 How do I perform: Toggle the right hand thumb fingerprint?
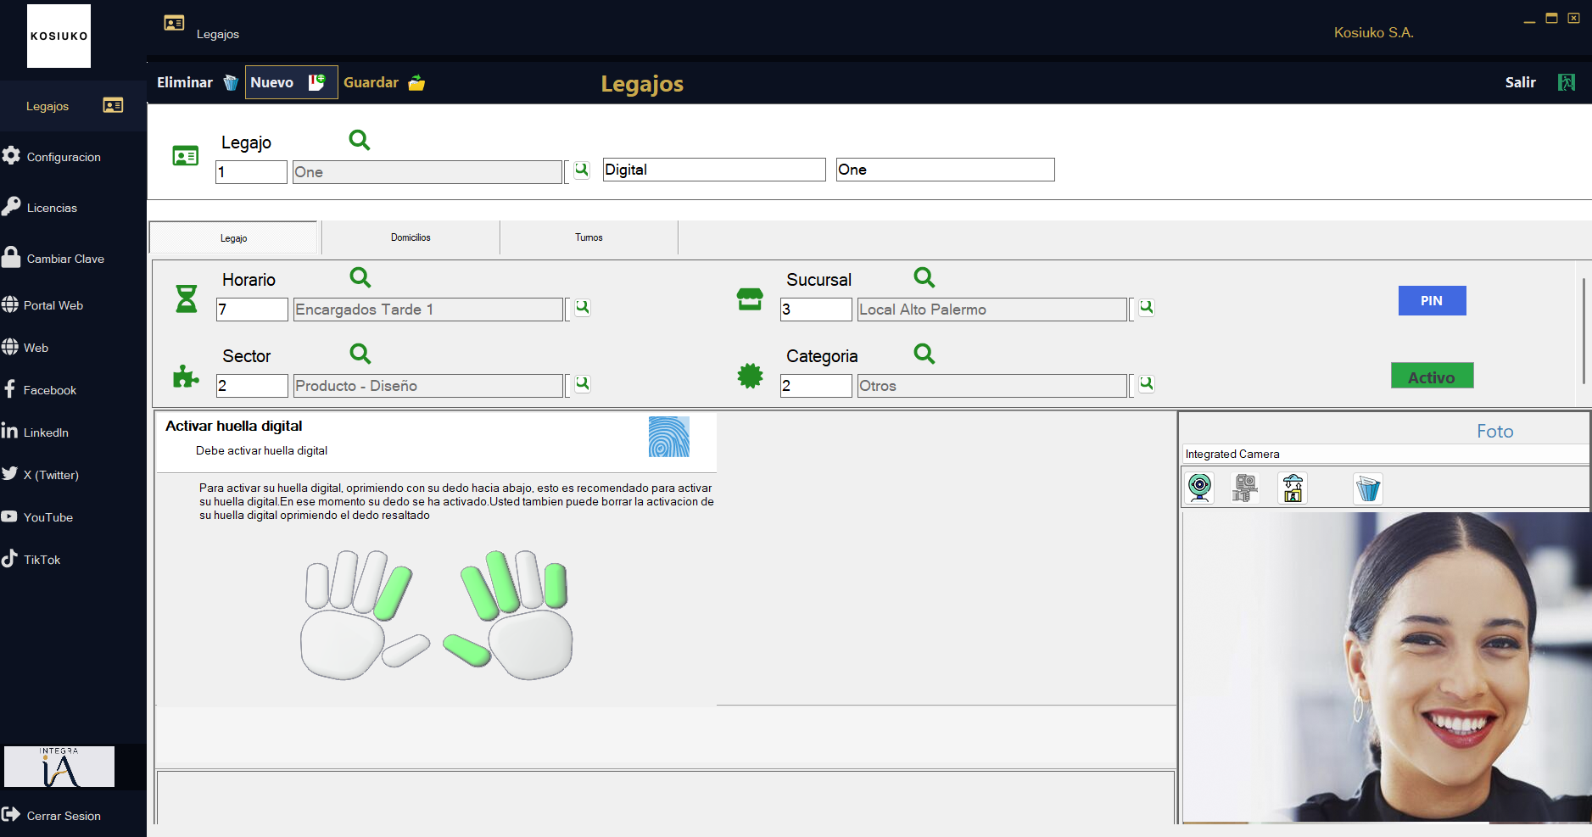(x=466, y=650)
